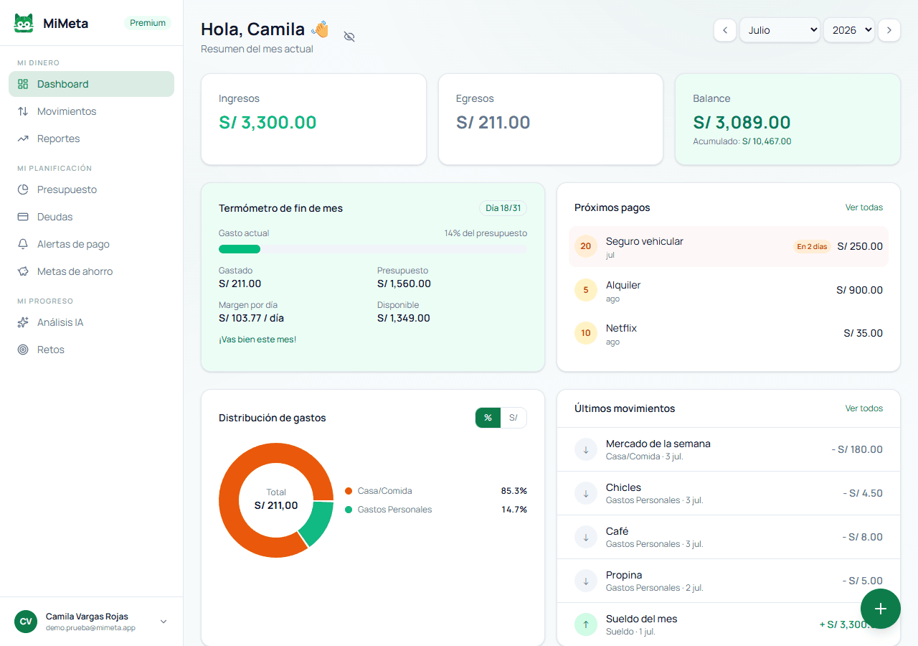Go to previous month with left arrow
918x646 pixels.
point(725,30)
